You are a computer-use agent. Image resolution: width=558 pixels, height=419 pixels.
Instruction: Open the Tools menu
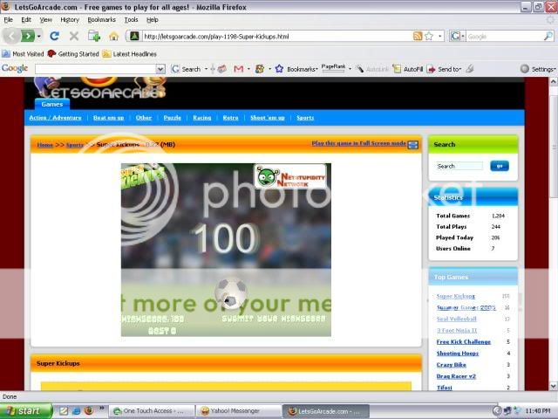132,20
